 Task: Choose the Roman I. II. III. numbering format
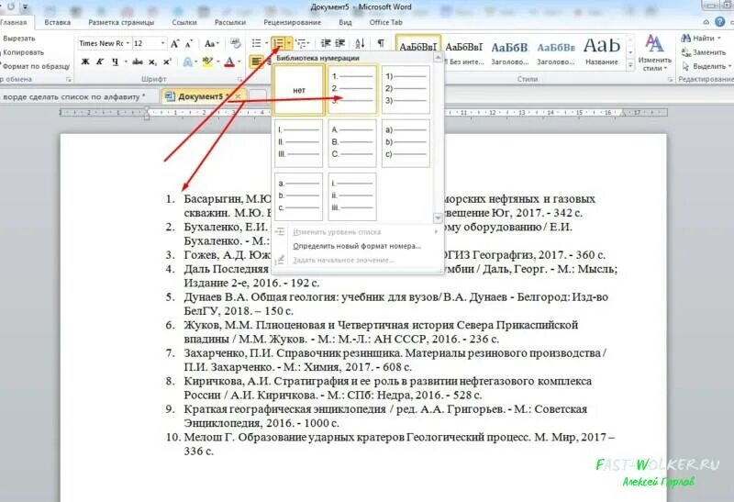299,143
